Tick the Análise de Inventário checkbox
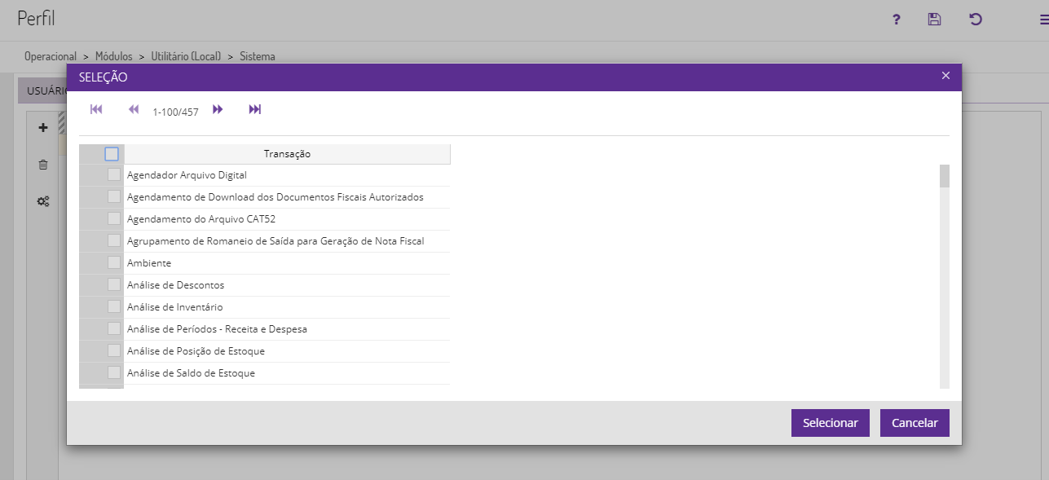Viewport: 1049px width, 480px height. click(114, 307)
